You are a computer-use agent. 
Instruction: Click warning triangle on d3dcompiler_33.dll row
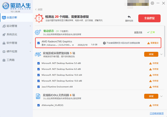150,105
